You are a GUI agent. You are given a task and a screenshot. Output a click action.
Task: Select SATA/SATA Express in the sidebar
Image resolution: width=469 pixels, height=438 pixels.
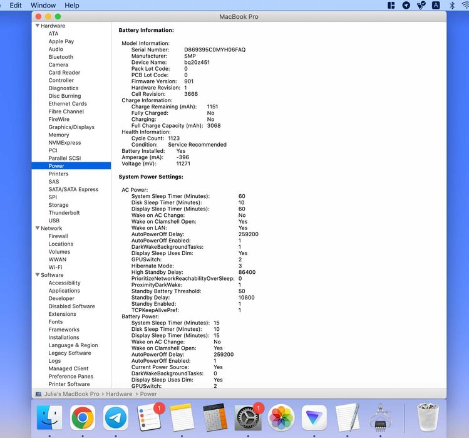click(74, 189)
